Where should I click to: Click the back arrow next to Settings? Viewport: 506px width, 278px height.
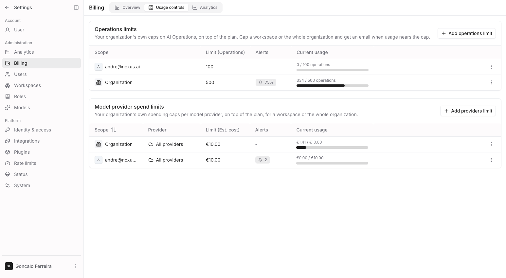click(7, 8)
